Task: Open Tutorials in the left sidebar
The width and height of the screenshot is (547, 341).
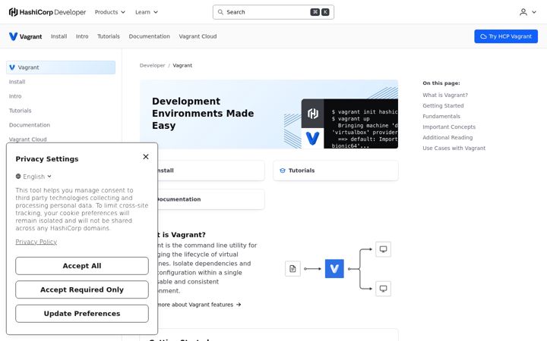Action: 21,111
